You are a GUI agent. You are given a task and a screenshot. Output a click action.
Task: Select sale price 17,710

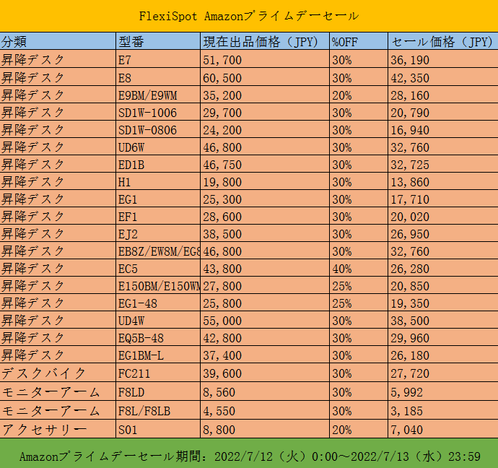click(x=443, y=199)
